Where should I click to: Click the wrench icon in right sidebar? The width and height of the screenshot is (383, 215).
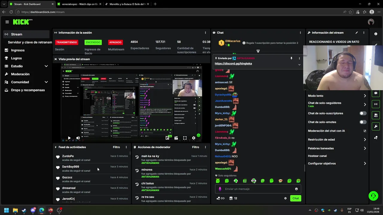pos(376,126)
